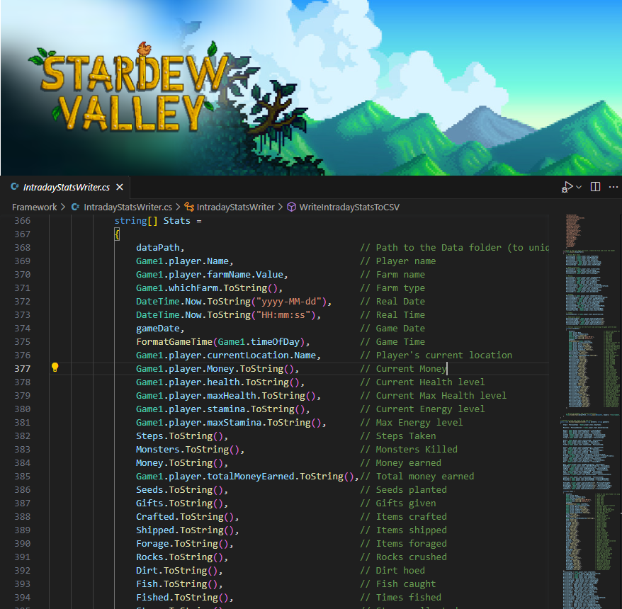The image size is (622, 609).
Task: Click the IntradayStatsWriter.cs breadcrumb file entry
Action: point(128,207)
